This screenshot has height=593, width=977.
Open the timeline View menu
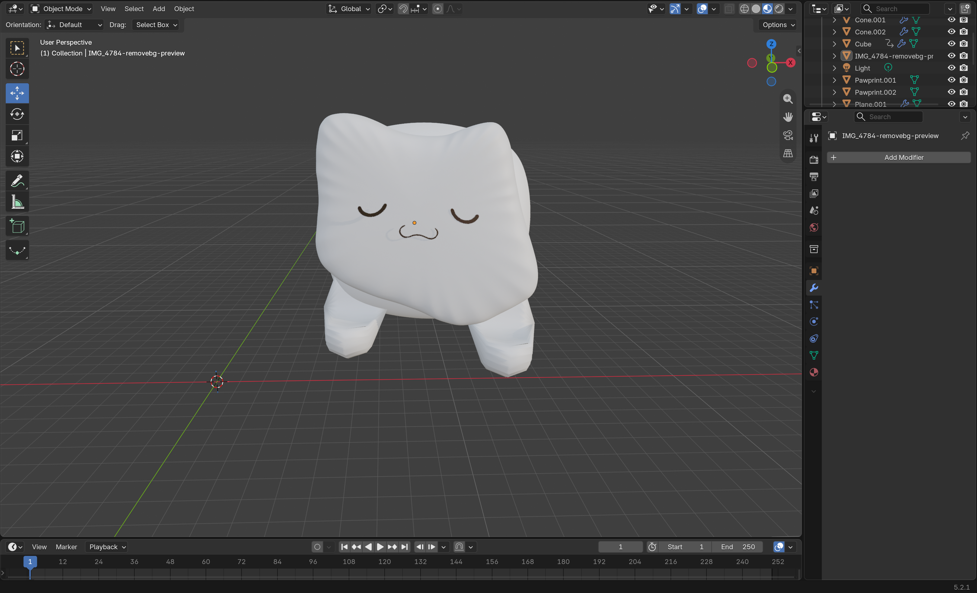point(39,547)
